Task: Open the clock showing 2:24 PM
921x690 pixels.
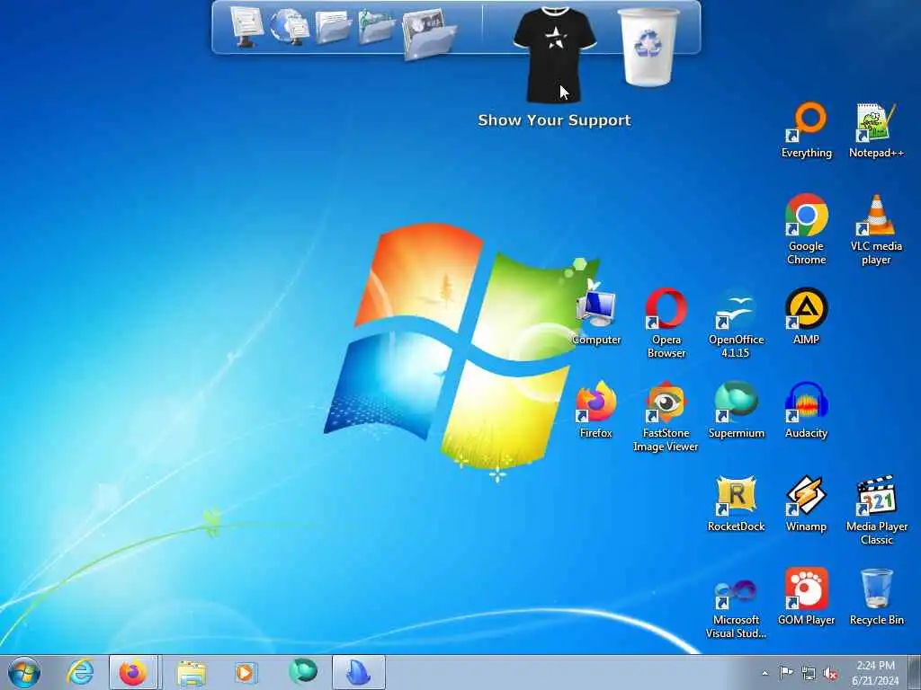Action: click(875, 673)
